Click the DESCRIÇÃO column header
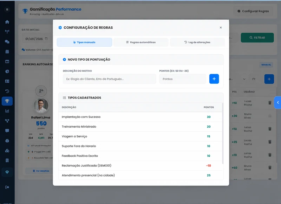The image size is (281, 204). [69, 107]
